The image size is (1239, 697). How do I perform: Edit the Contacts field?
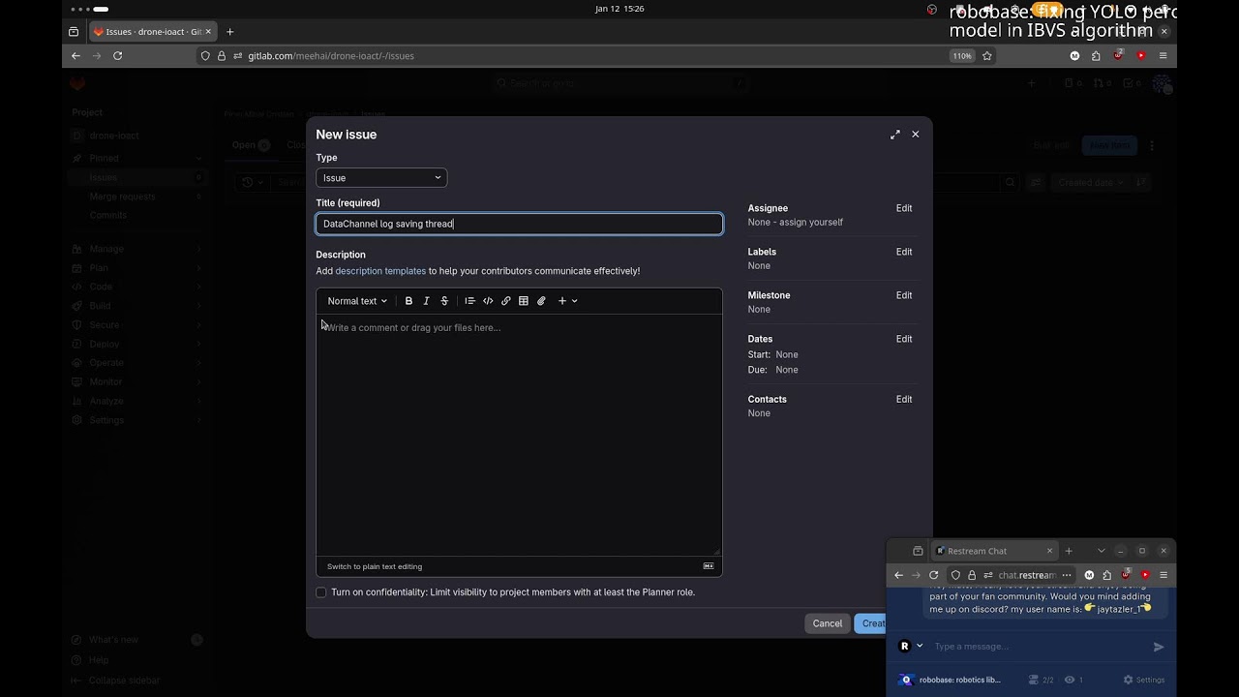tap(904, 399)
